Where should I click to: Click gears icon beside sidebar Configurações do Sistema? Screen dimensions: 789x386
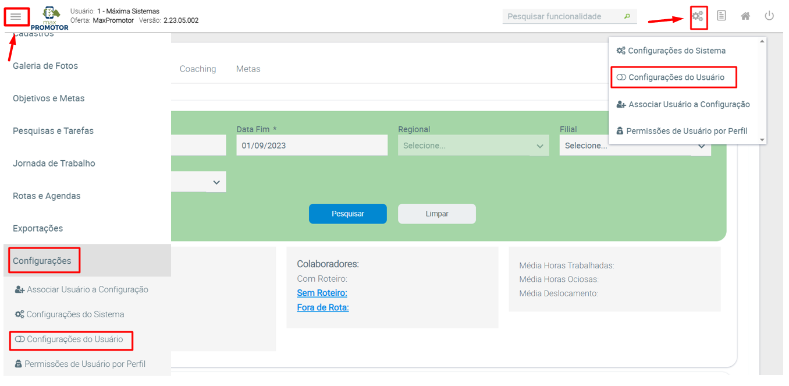(19, 314)
